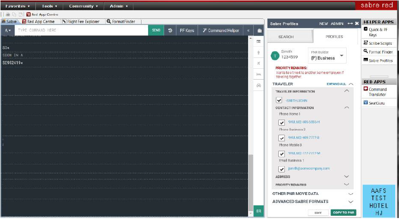
Task: Click the Copy to PNR button
Action: coord(343,212)
